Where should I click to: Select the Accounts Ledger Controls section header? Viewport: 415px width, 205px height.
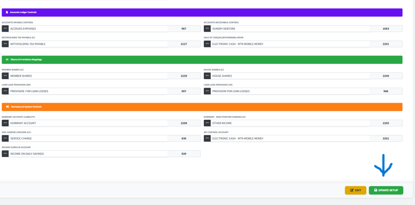pos(202,13)
